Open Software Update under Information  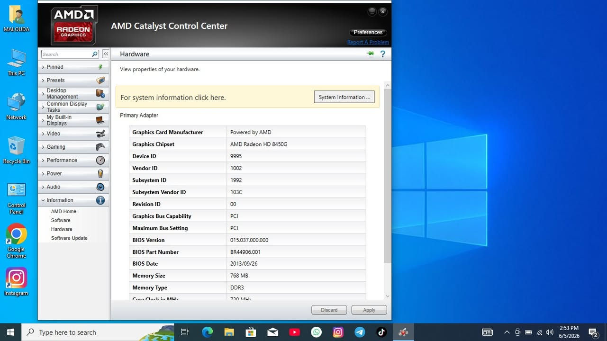click(69, 238)
